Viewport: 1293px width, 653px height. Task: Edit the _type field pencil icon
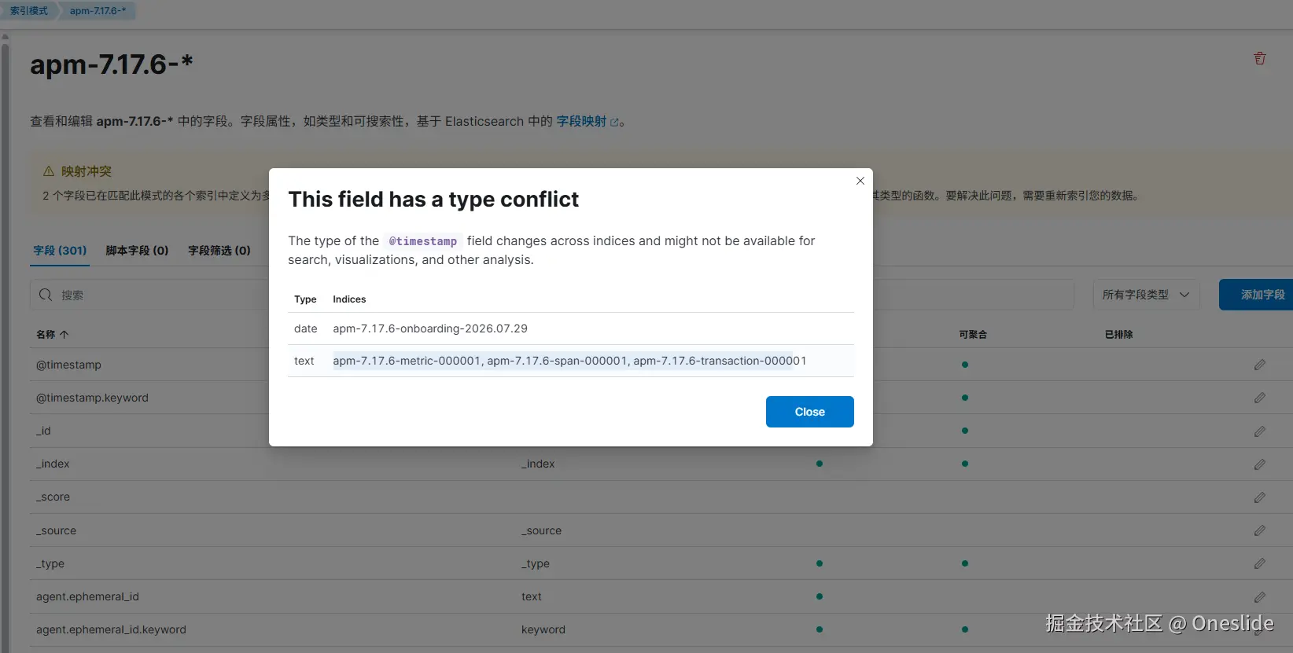pyautogui.click(x=1259, y=564)
